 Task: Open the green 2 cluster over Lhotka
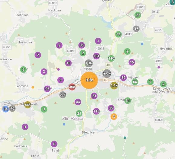pyautogui.click(x=24, y=69)
